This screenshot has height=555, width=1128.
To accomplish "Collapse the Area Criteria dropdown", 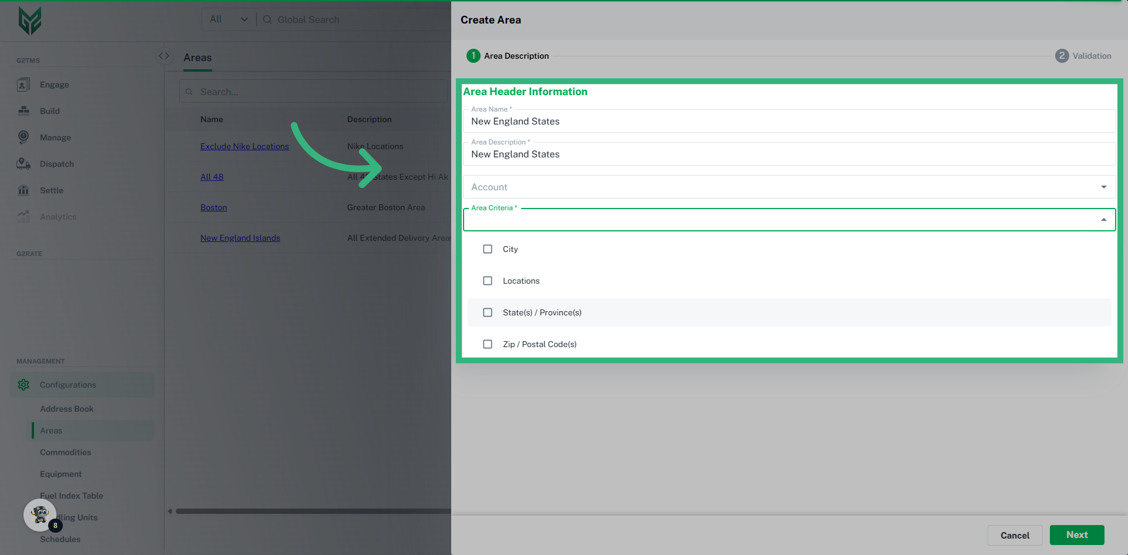I will tap(1103, 219).
